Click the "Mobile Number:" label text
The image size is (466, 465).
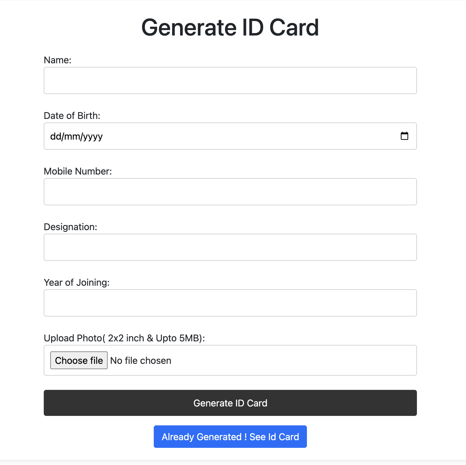[78, 171]
